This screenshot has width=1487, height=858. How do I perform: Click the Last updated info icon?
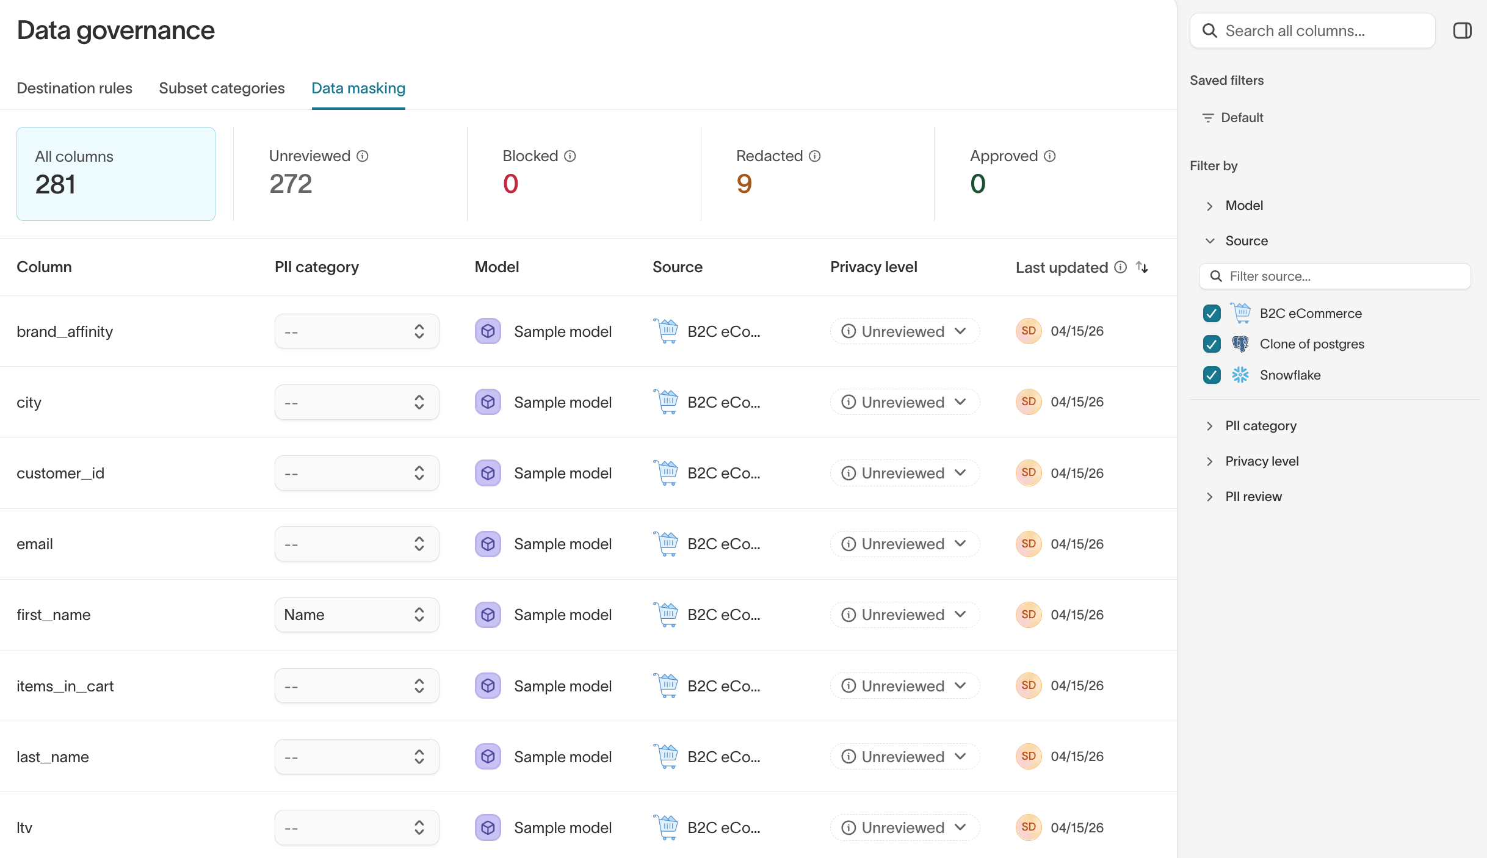pos(1121,267)
